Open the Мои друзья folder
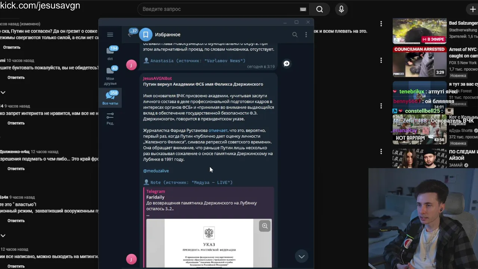 tap(110, 75)
